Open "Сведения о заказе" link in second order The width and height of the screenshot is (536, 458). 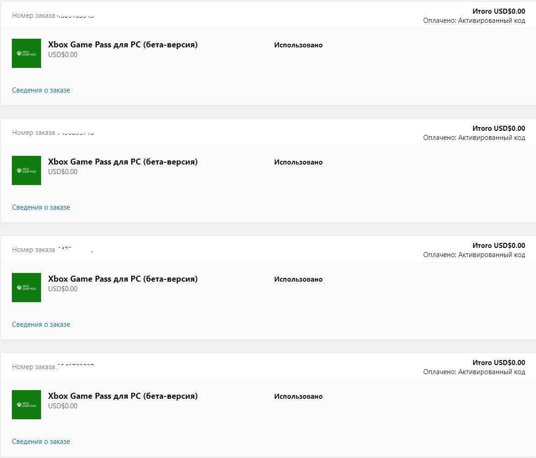tap(41, 207)
